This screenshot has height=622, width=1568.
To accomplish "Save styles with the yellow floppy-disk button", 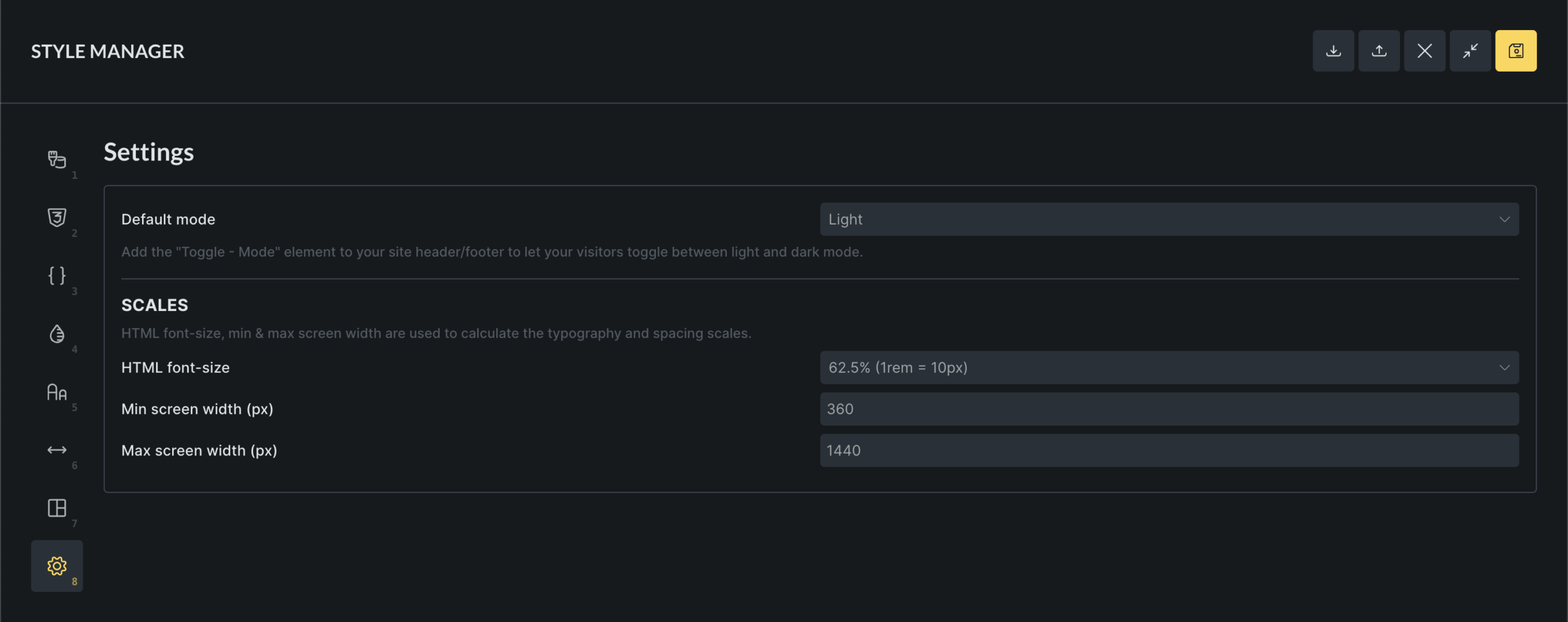I will pos(1515,51).
